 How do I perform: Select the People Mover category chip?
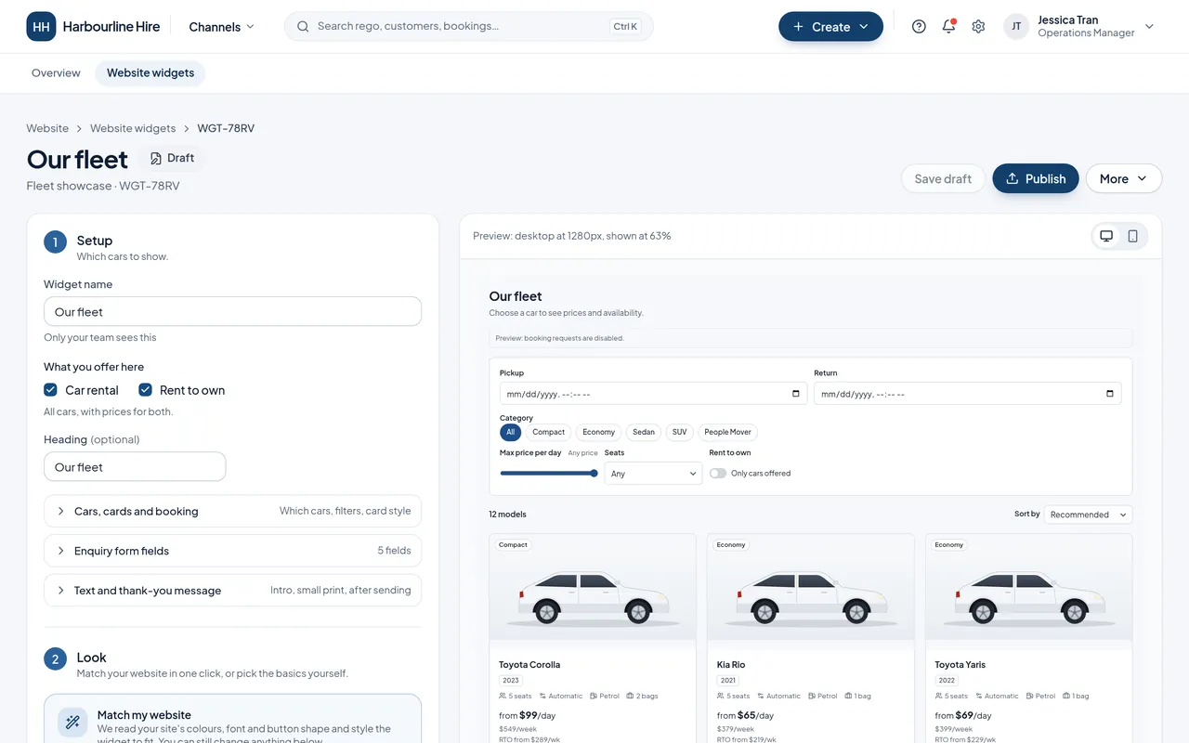click(727, 432)
